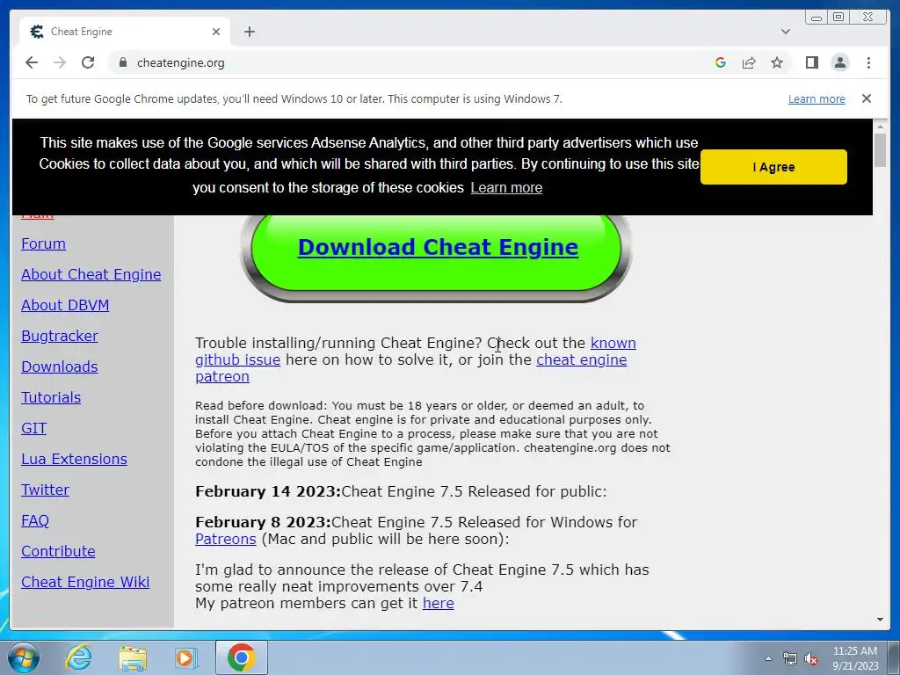
Task: Open the cheat engine patreon link
Action: pos(582,359)
